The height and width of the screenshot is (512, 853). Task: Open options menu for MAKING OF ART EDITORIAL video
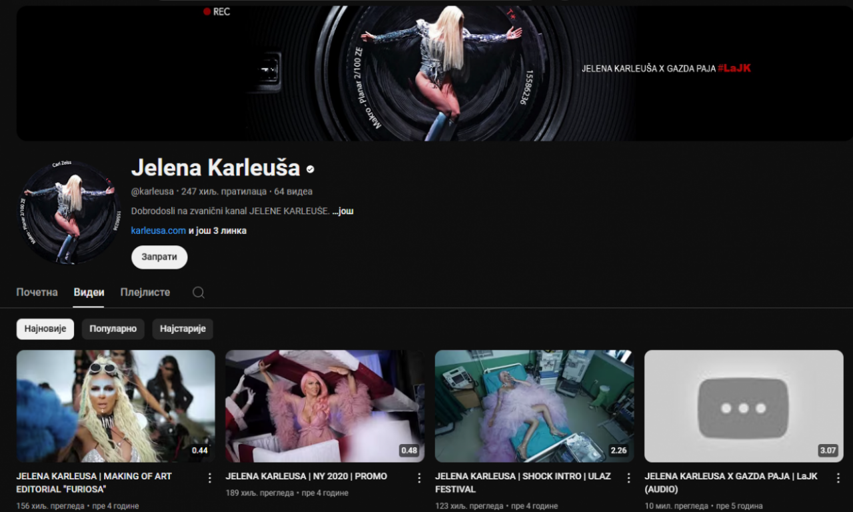click(210, 478)
